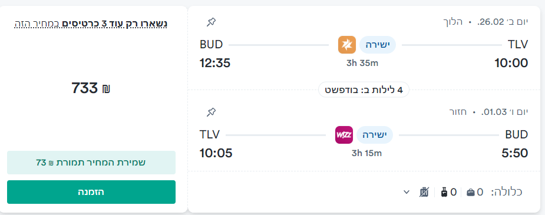Click the 4 nights in Budapest label
Screen dimensions: 545x215
click(x=364, y=90)
